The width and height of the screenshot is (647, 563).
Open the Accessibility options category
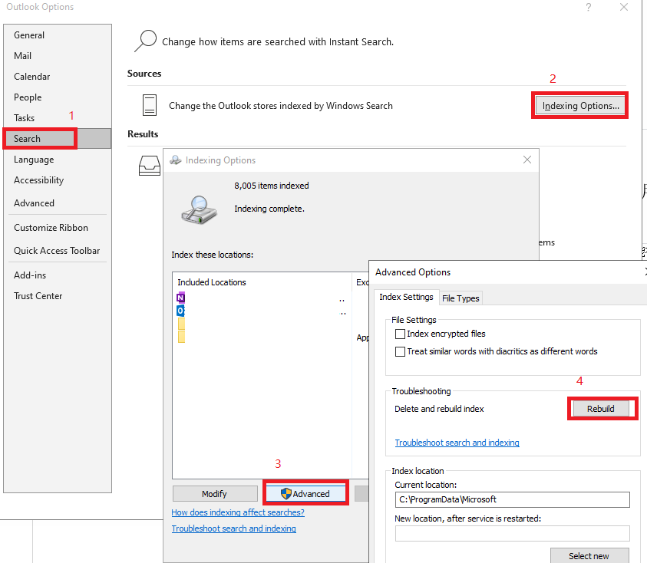click(x=58, y=179)
